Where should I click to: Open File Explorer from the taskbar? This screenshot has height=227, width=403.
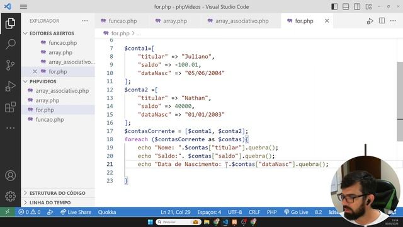[207, 222]
